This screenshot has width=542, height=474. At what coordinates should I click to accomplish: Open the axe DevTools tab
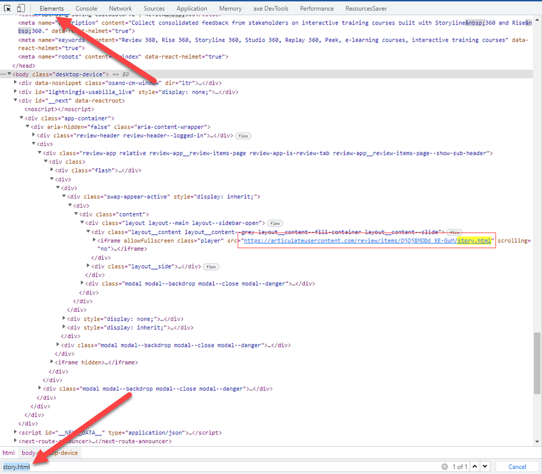point(271,8)
